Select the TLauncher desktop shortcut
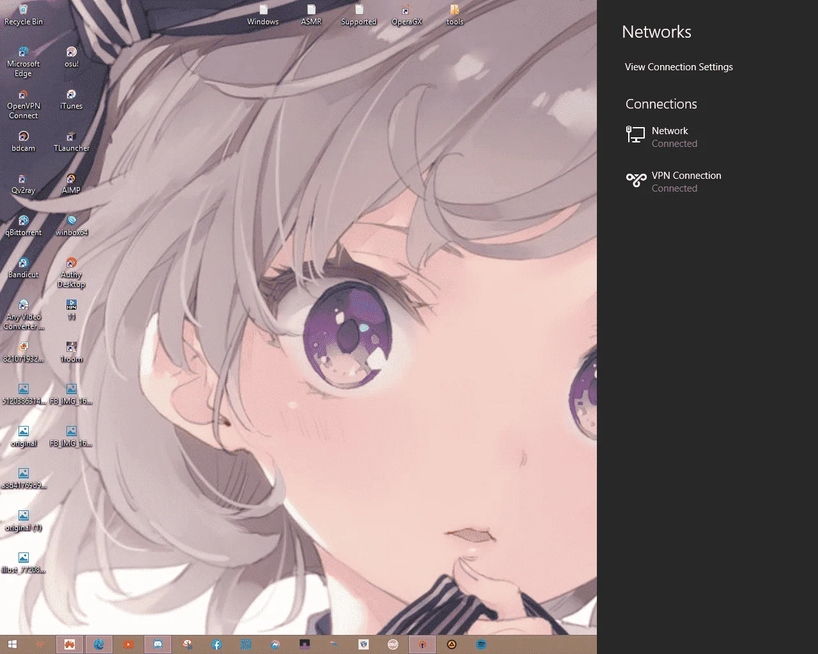Image resolution: width=818 pixels, height=654 pixels. coord(72,142)
